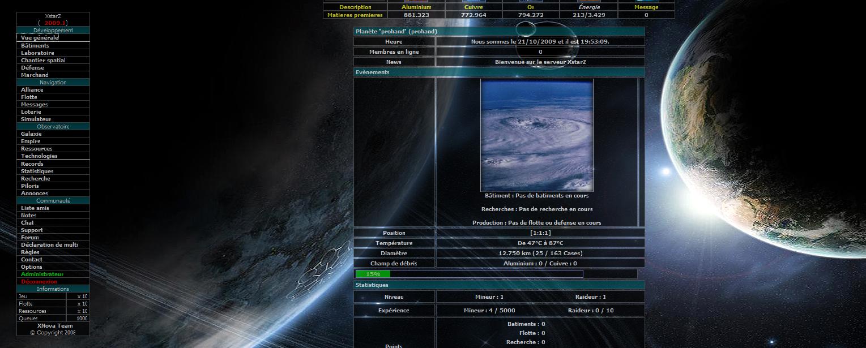Click the server time text
The image size is (866, 348).
coord(540,42)
